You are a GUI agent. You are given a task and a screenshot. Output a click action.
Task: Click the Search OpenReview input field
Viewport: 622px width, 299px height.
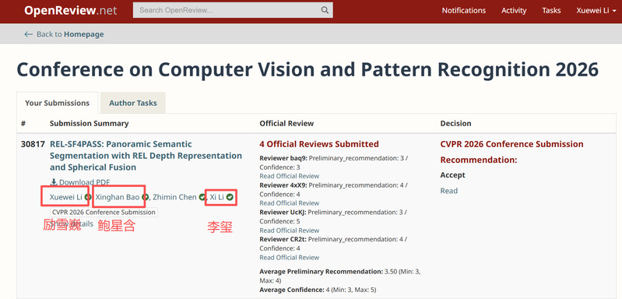click(233, 10)
